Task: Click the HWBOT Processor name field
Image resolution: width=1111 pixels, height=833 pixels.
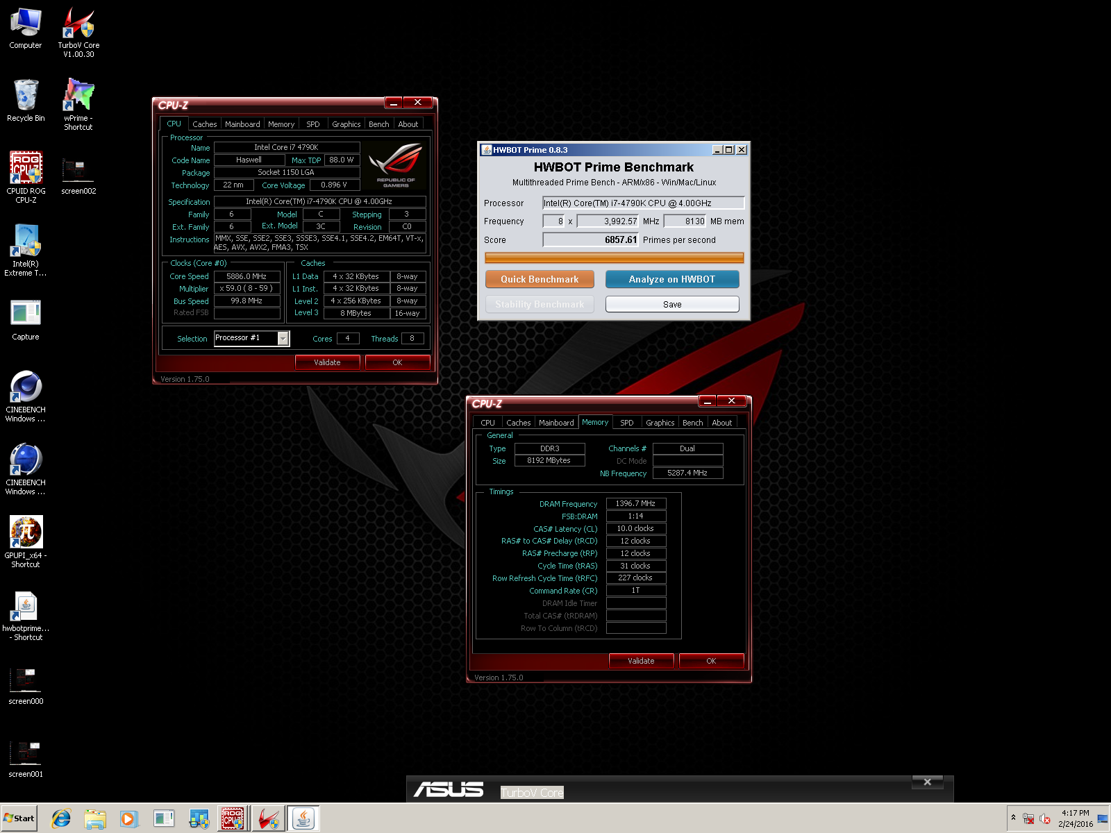Action: (x=643, y=203)
